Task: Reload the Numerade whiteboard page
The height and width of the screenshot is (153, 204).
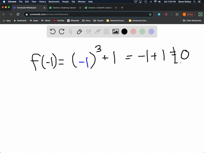Action: 18,14
